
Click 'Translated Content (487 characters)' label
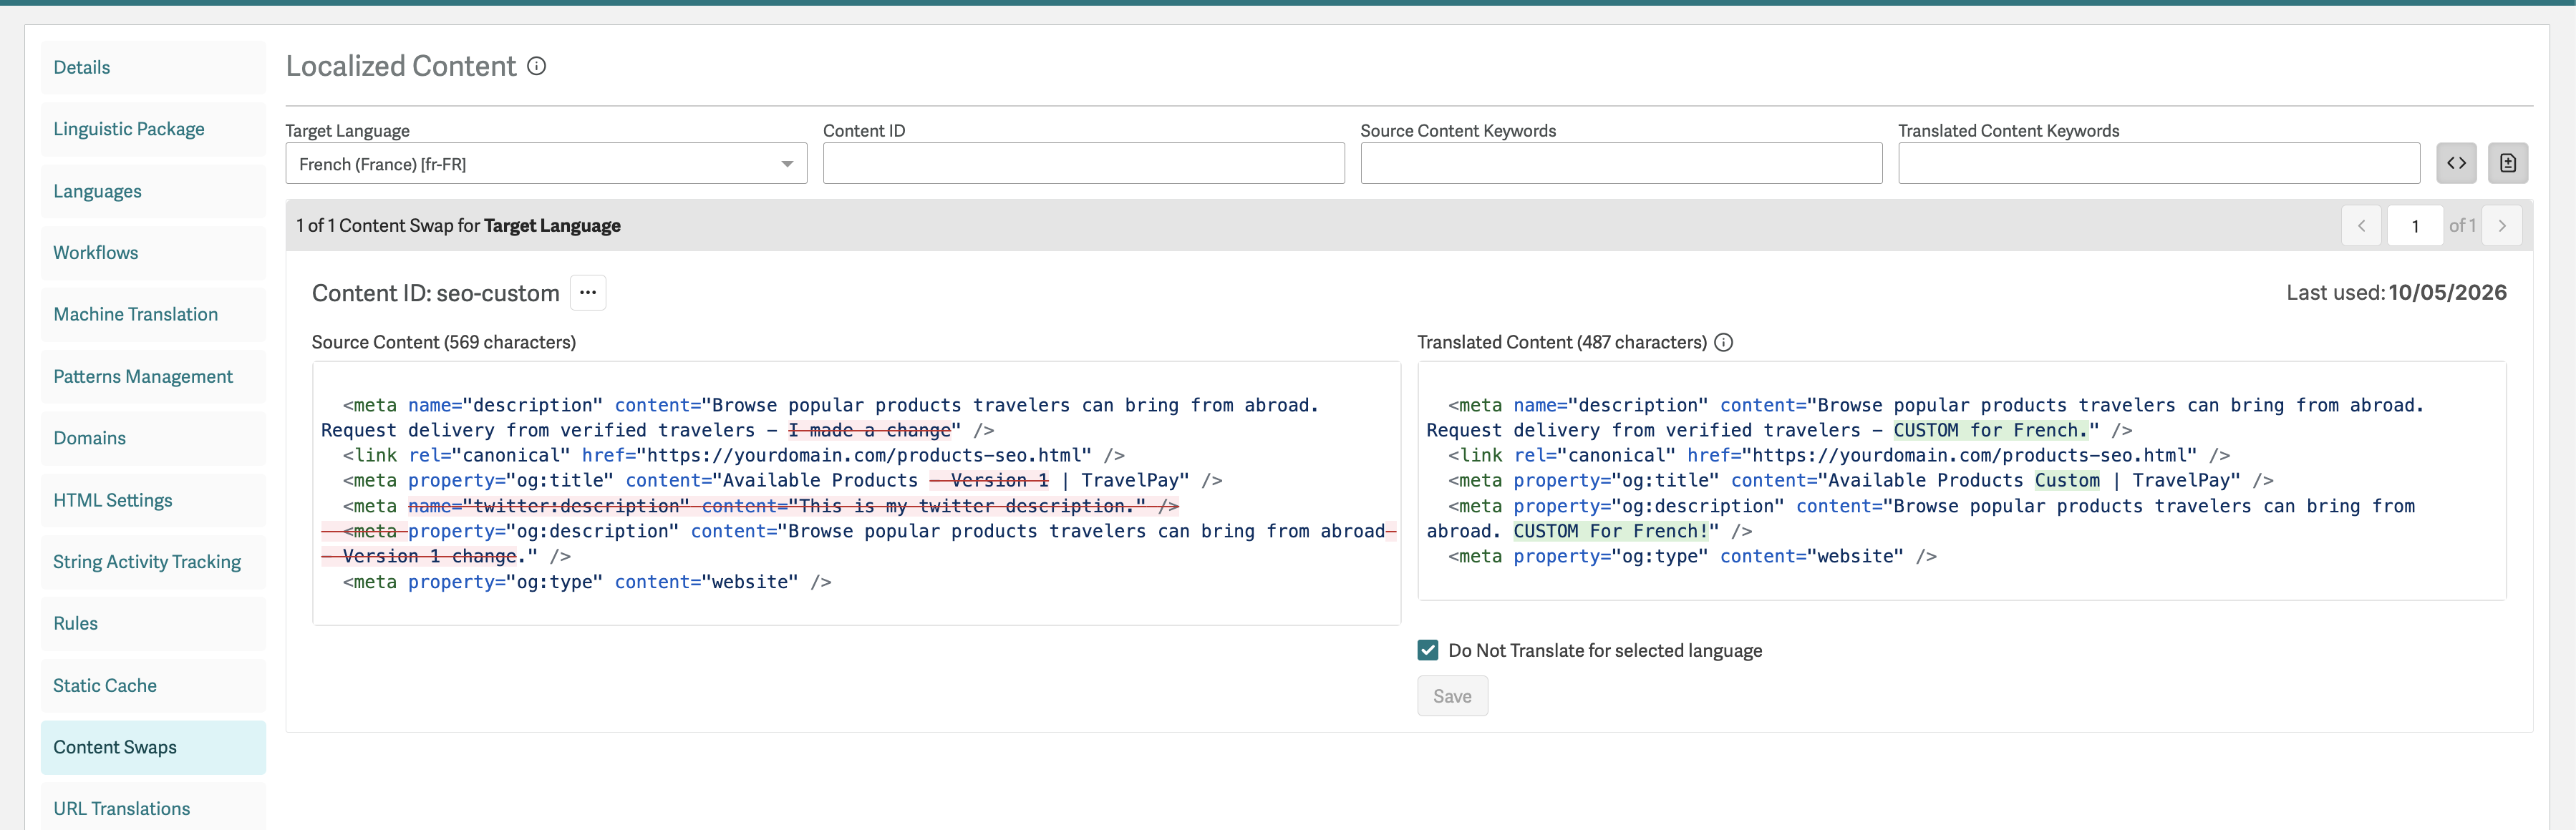(1561, 343)
